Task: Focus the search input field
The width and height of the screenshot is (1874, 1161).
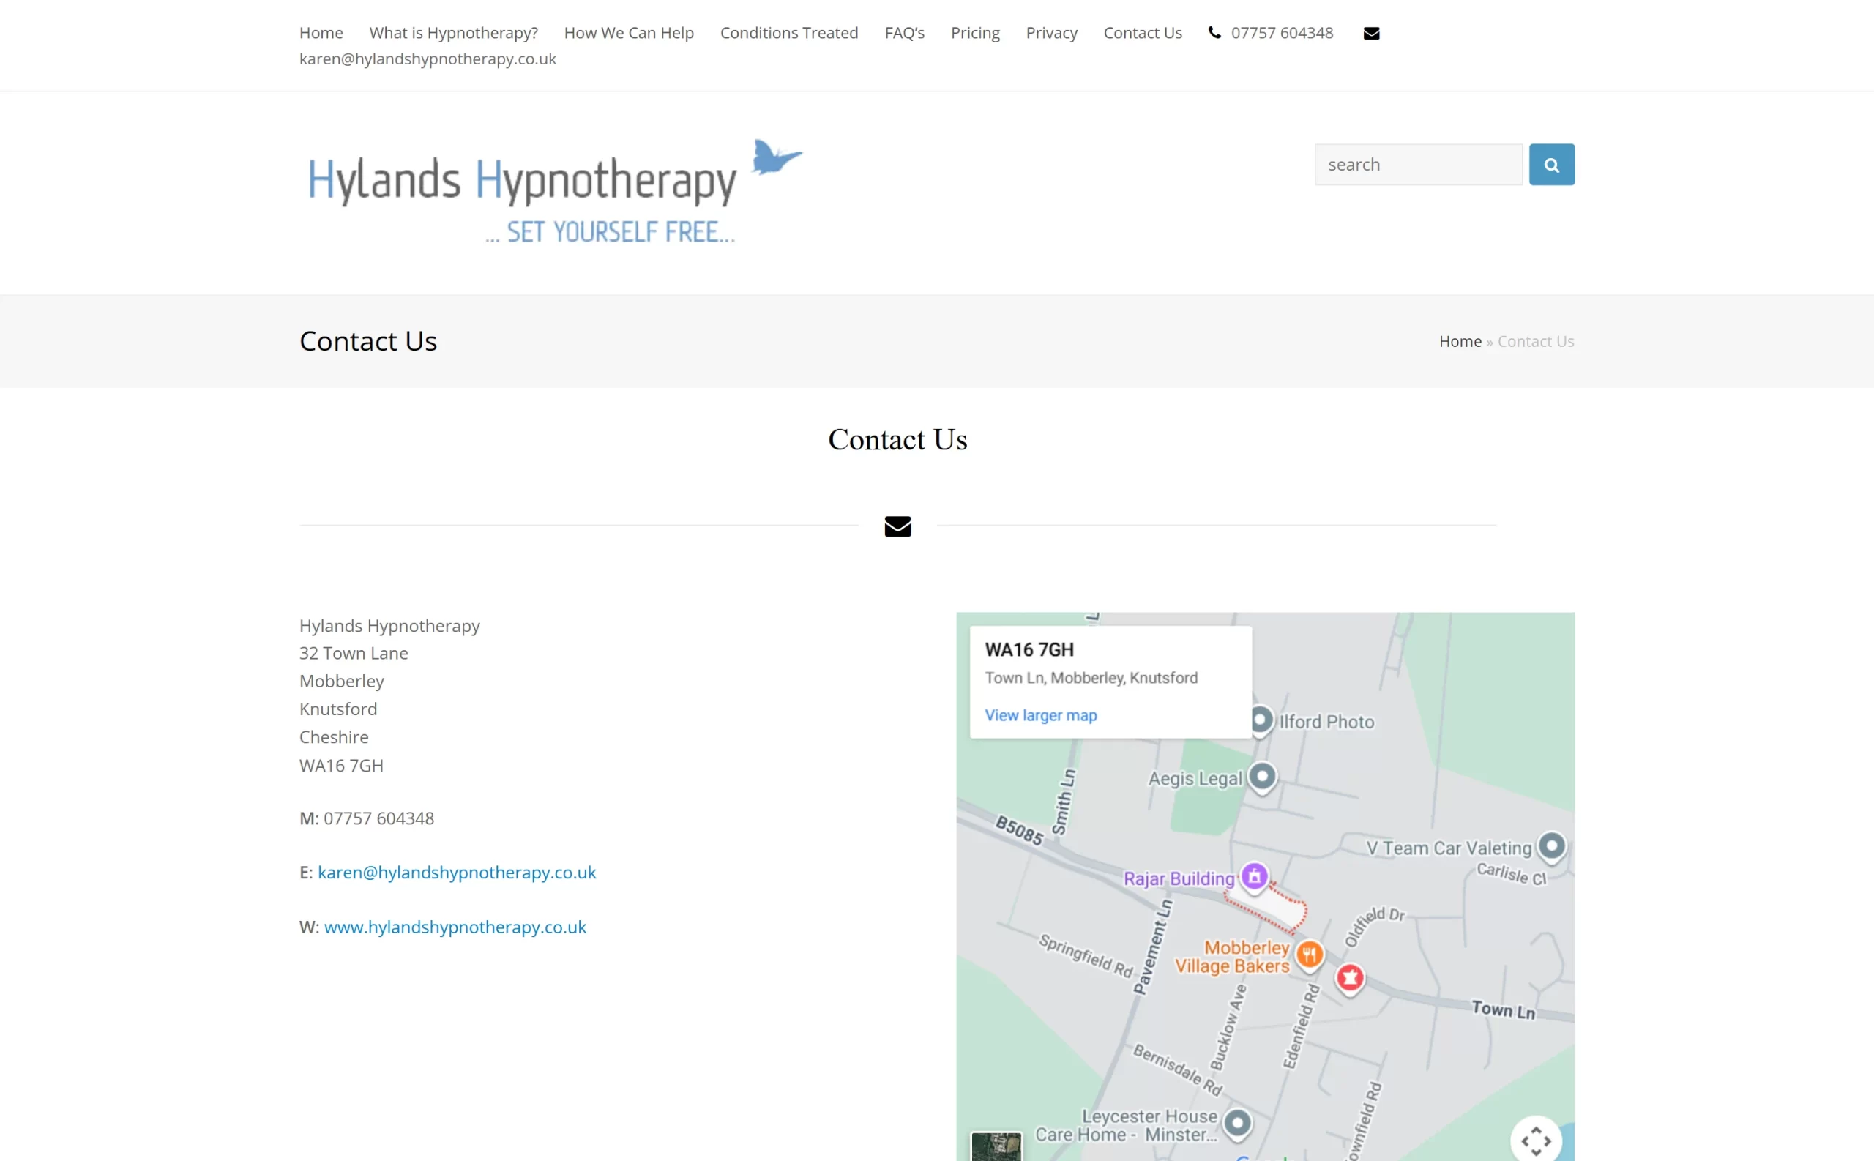Action: point(1417,164)
